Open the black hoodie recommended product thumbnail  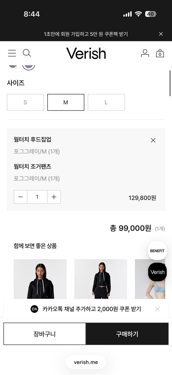click(x=40, y=279)
